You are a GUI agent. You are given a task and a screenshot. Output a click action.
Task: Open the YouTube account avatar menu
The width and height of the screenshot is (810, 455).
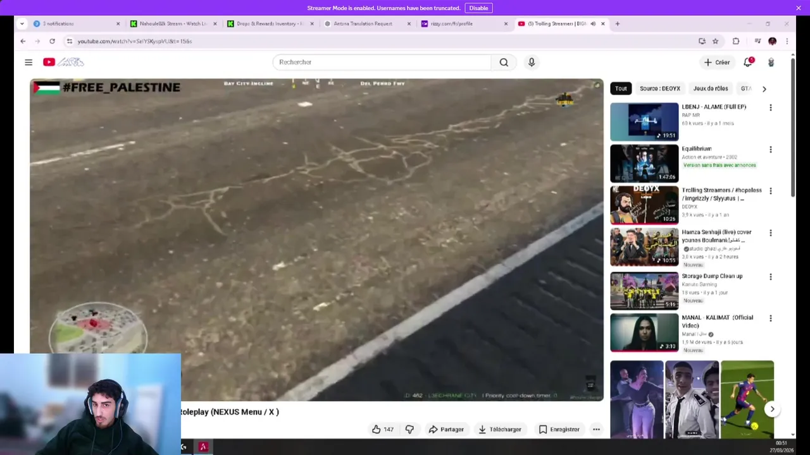771,62
